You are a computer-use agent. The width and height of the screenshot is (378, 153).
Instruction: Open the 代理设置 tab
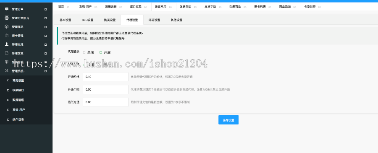(x=132, y=20)
